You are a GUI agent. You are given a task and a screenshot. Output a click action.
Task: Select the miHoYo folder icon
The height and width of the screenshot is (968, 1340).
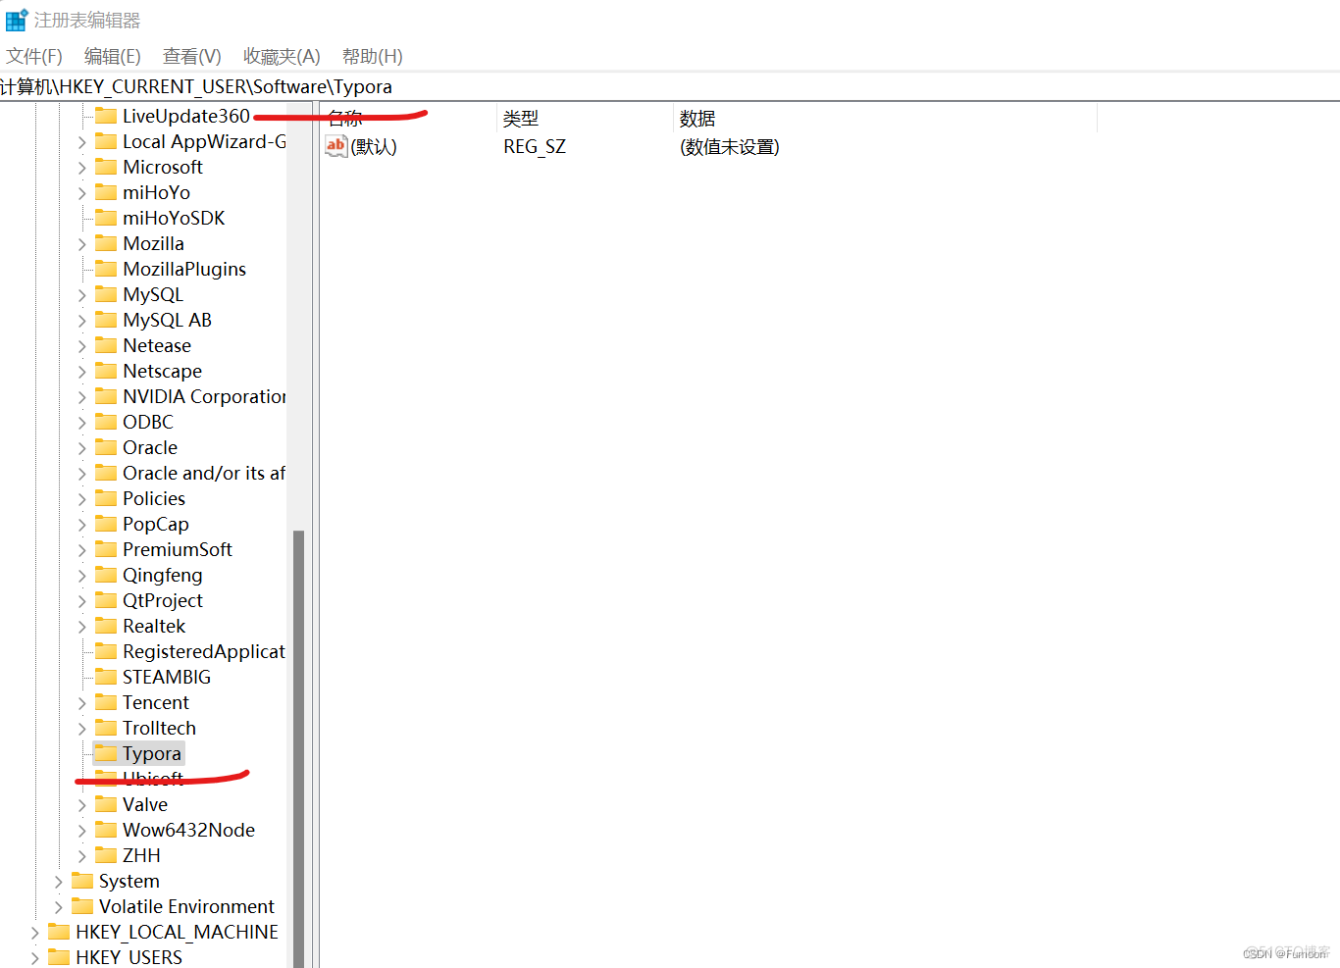tap(106, 192)
